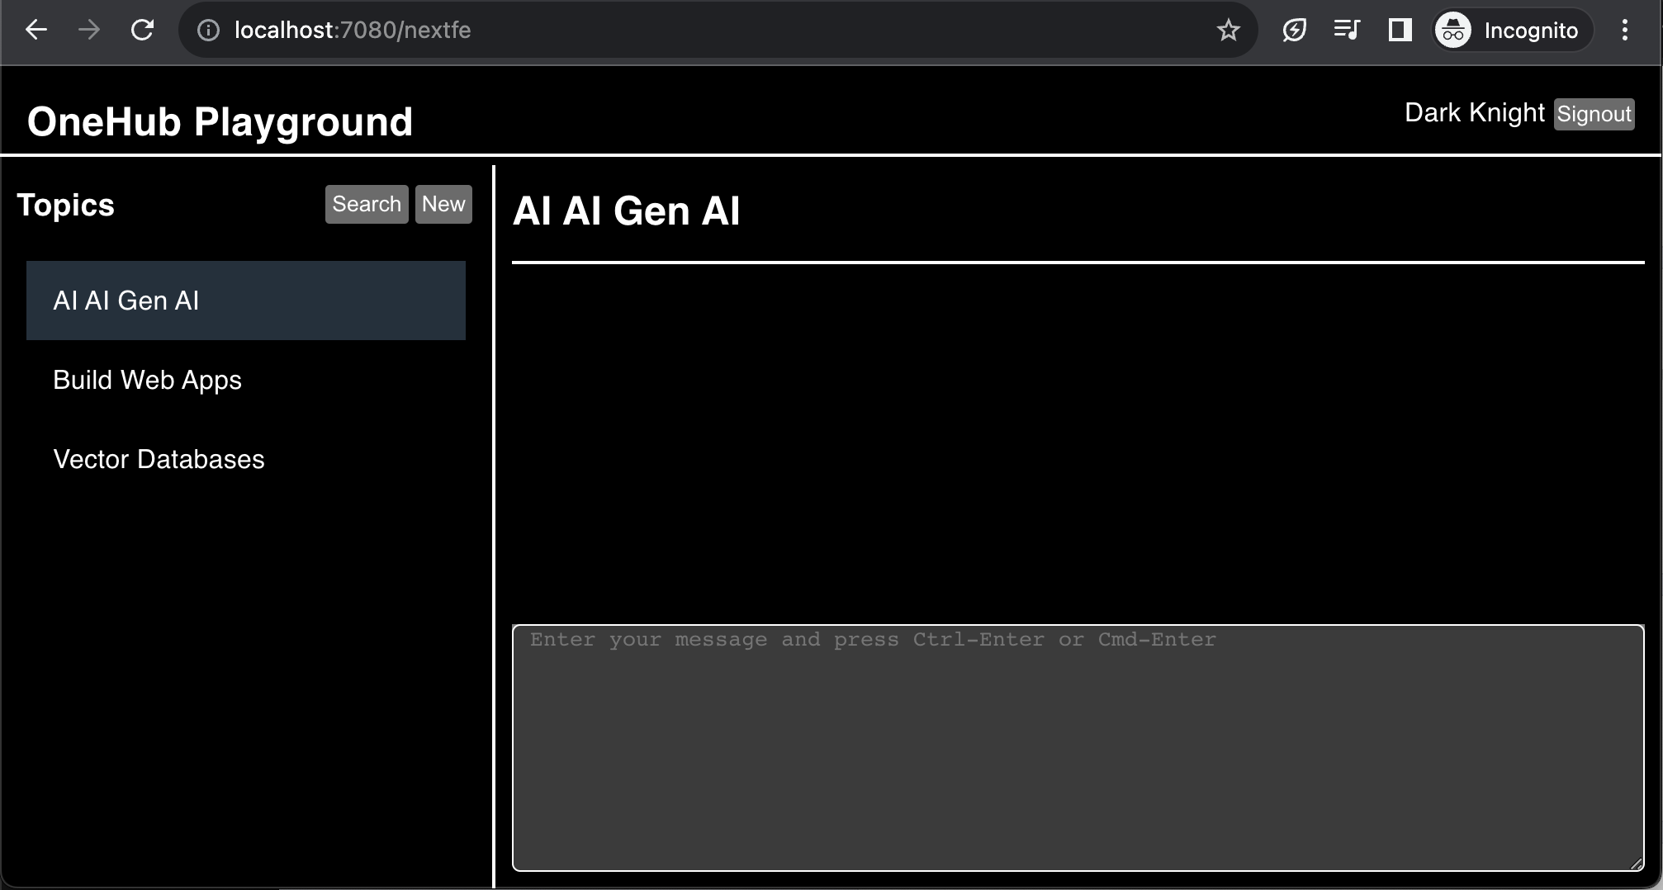Click the message entry text area
The height and width of the screenshot is (890, 1663).
pyautogui.click(x=1078, y=747)
